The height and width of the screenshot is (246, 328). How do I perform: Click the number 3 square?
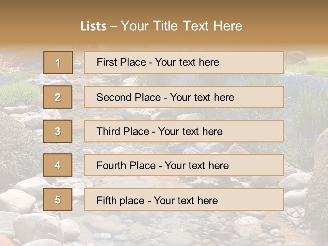[x=58, y=131]
